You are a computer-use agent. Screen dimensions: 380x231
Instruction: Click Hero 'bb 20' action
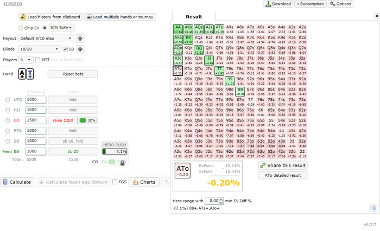tap(73, 151)
